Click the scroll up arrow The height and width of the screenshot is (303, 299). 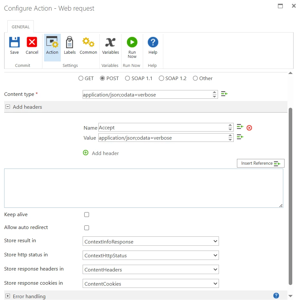(x=290, y=73)
